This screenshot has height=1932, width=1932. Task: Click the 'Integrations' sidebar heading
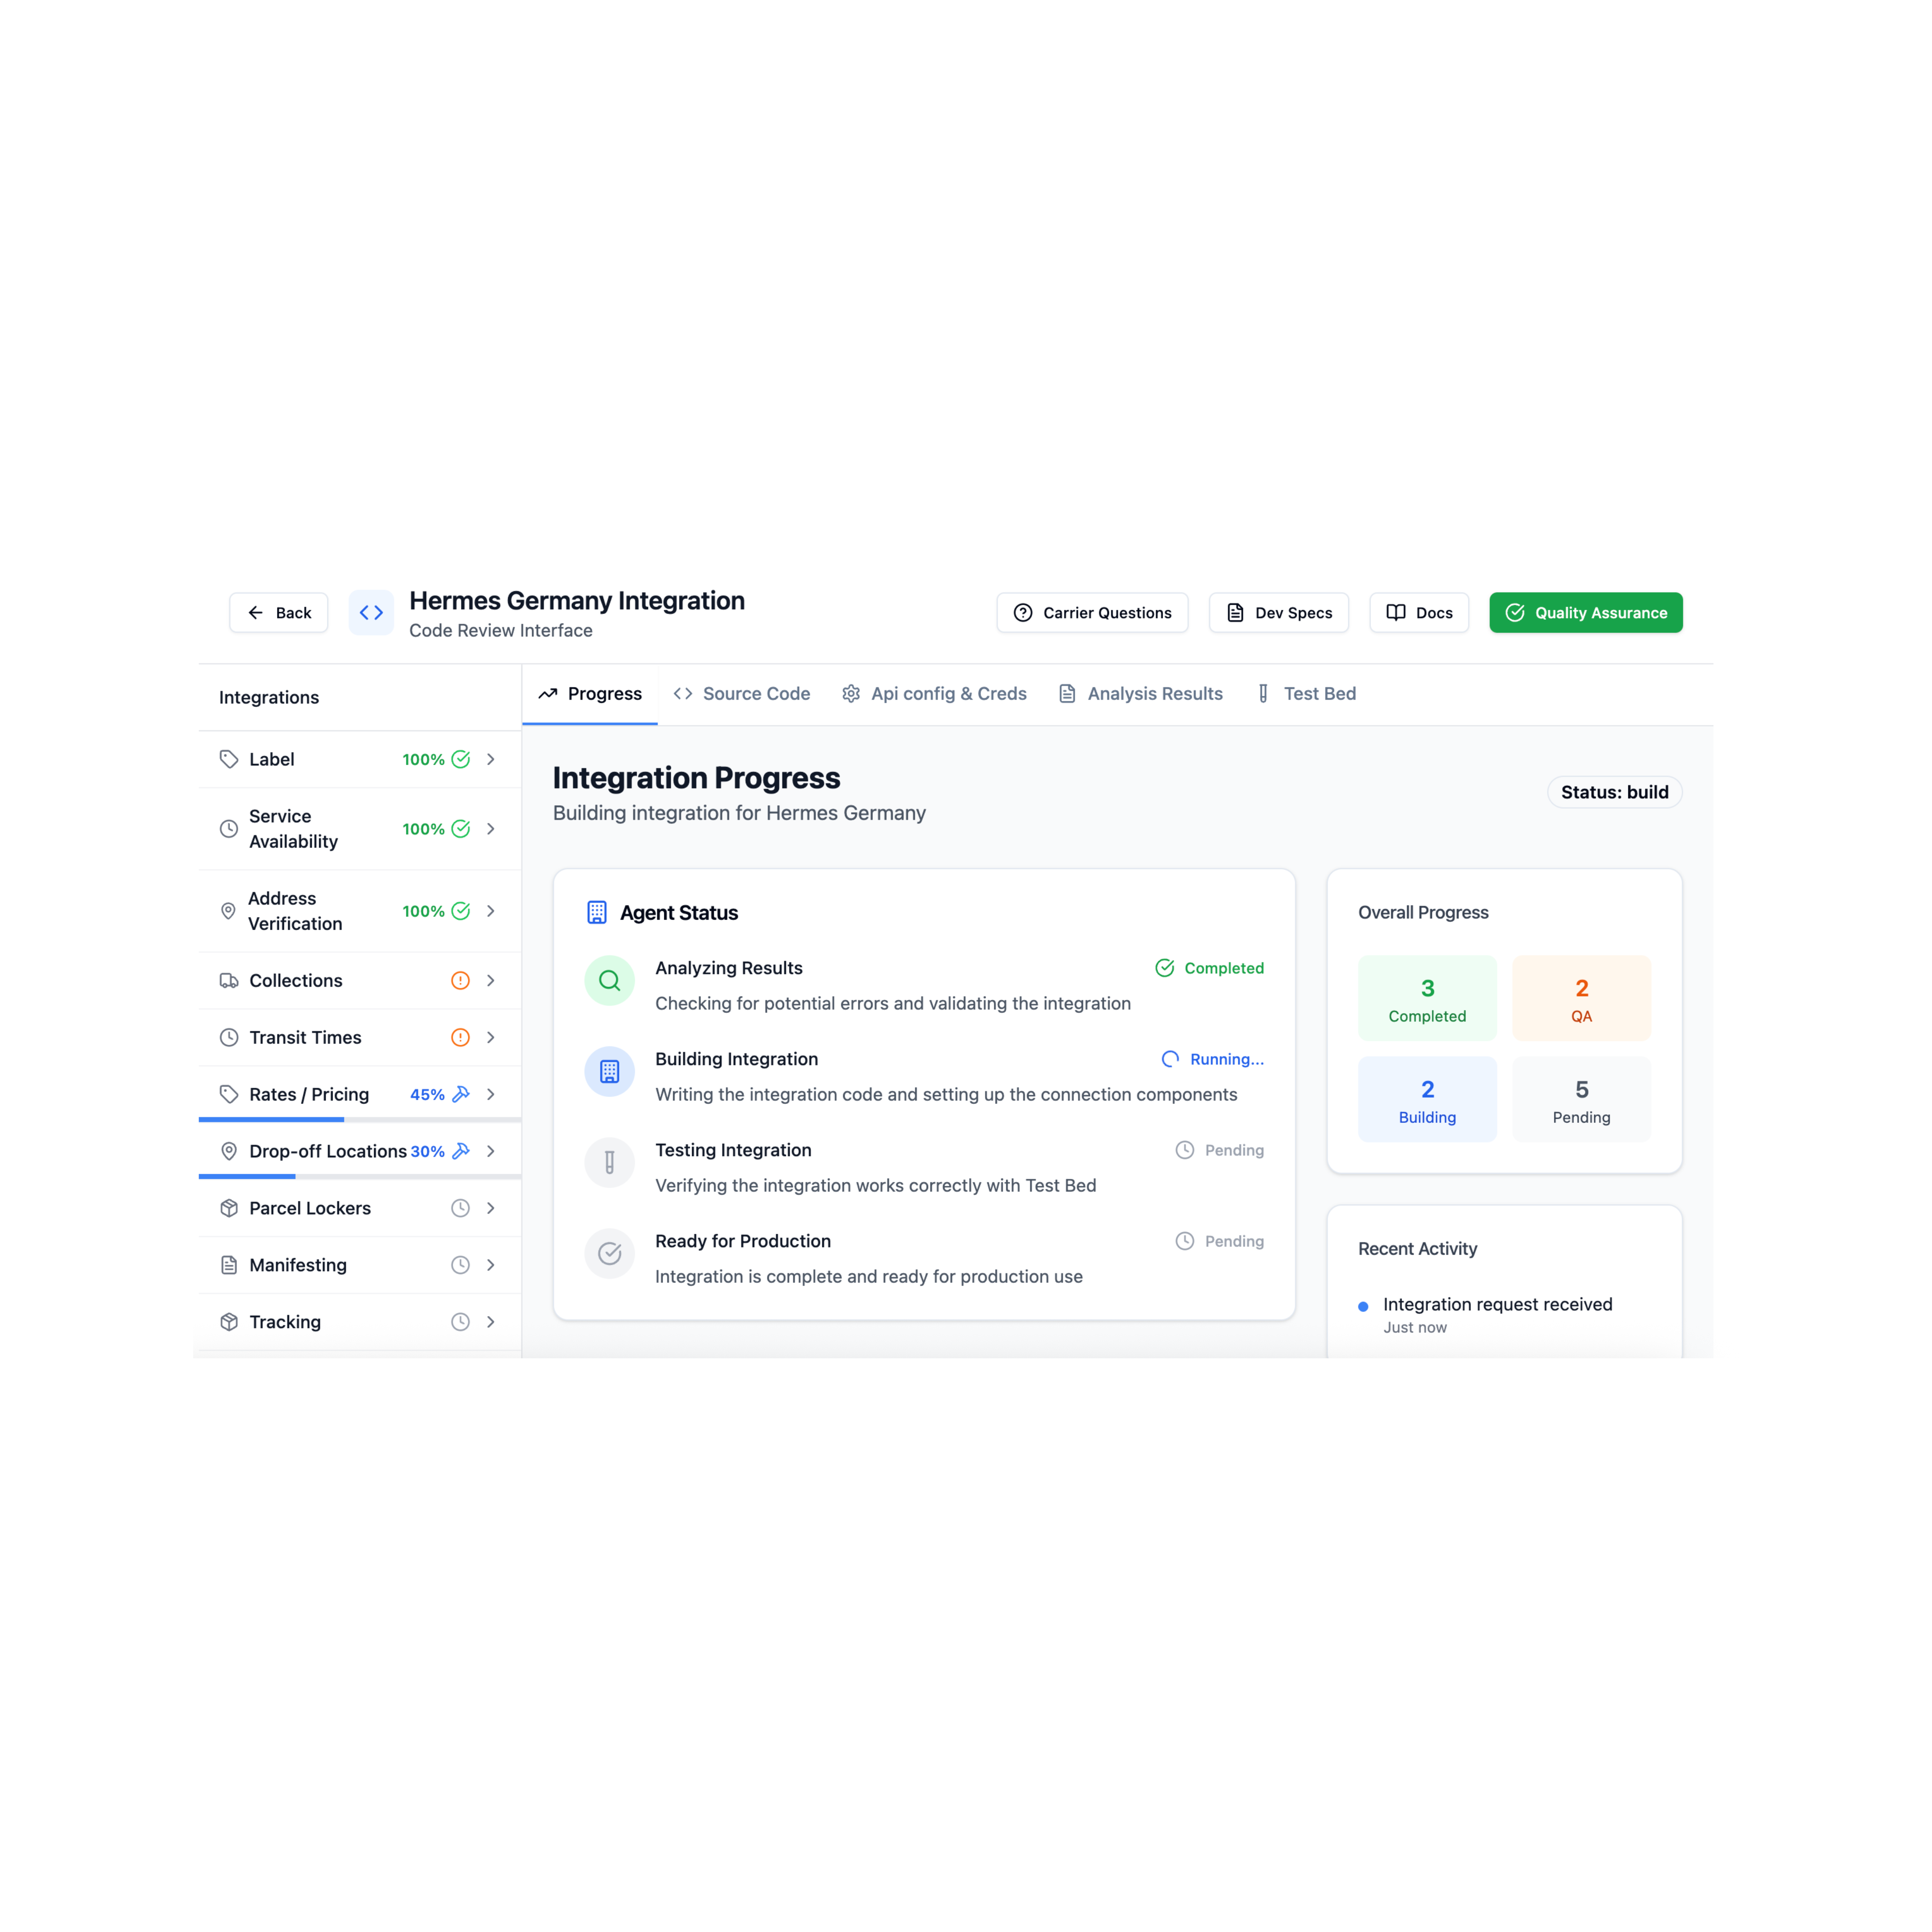tap(269, 698)
